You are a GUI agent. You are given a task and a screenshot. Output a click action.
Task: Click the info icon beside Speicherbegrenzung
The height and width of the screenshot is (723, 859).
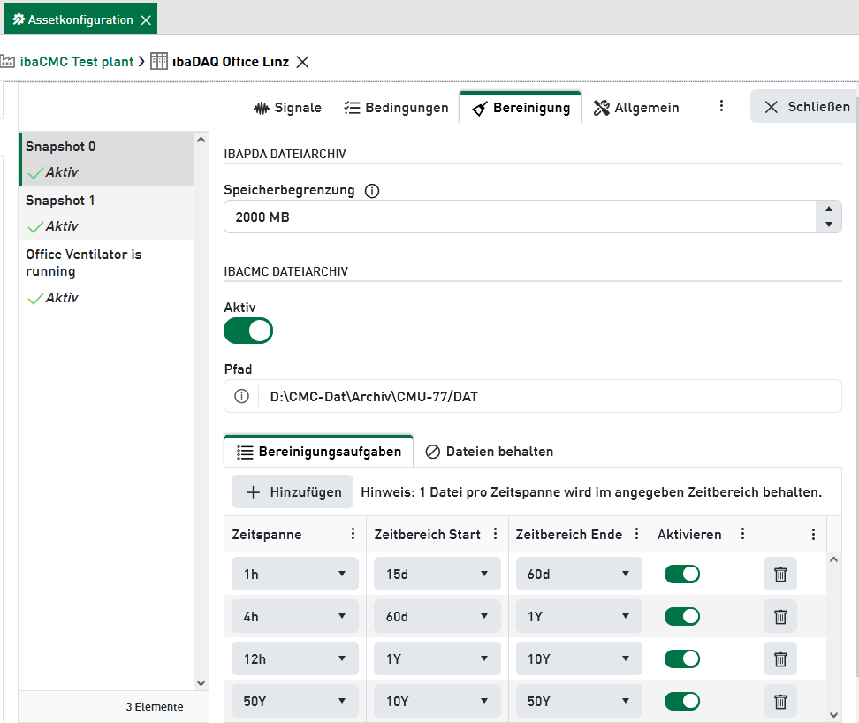[372, 190]
